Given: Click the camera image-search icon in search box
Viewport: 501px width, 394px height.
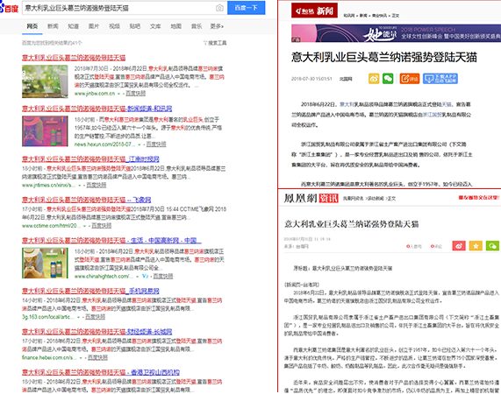Looking at the screenshot, I should point(219,8).
